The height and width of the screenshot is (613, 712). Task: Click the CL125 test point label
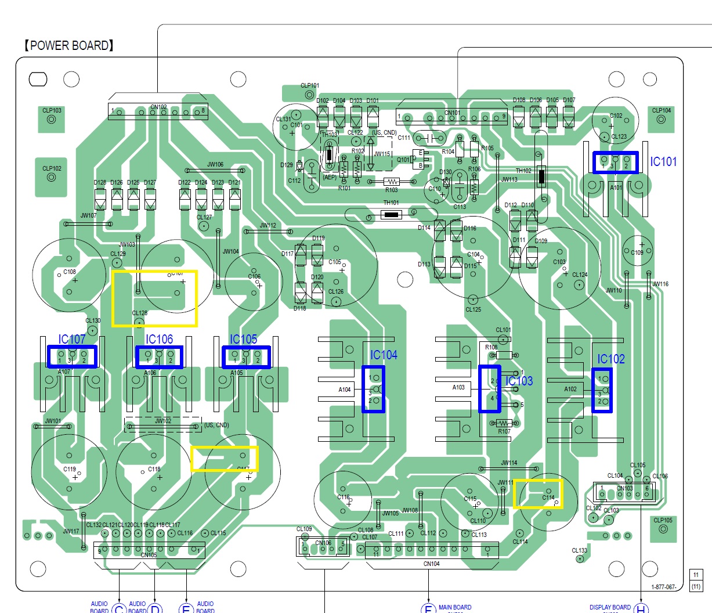tap(474, 309)
